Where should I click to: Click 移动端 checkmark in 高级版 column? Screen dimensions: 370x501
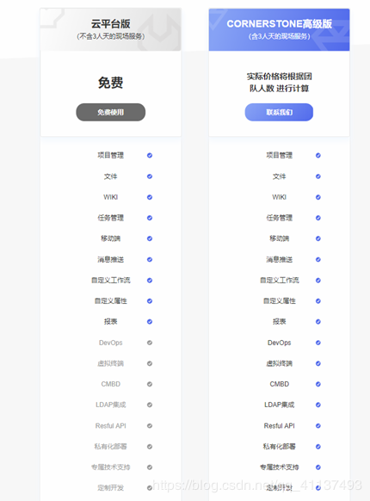[x=318, y=238]
